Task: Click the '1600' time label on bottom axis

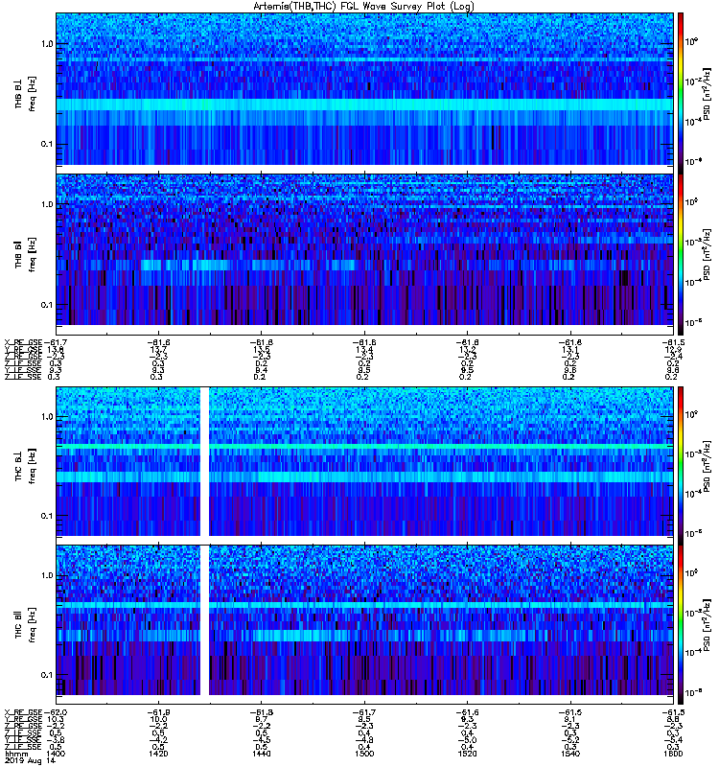Action: click(x=674, y=754)
